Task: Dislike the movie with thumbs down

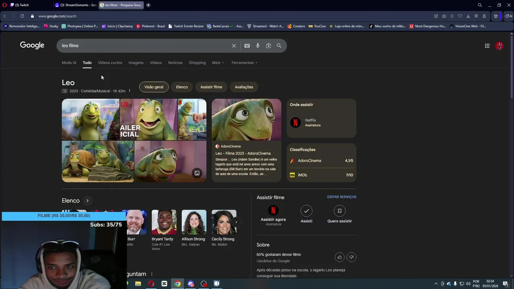Action: 351,257
